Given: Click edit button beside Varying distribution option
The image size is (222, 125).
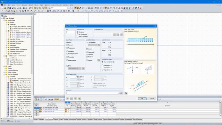Looking at the screenshot, I should (99, 60).
